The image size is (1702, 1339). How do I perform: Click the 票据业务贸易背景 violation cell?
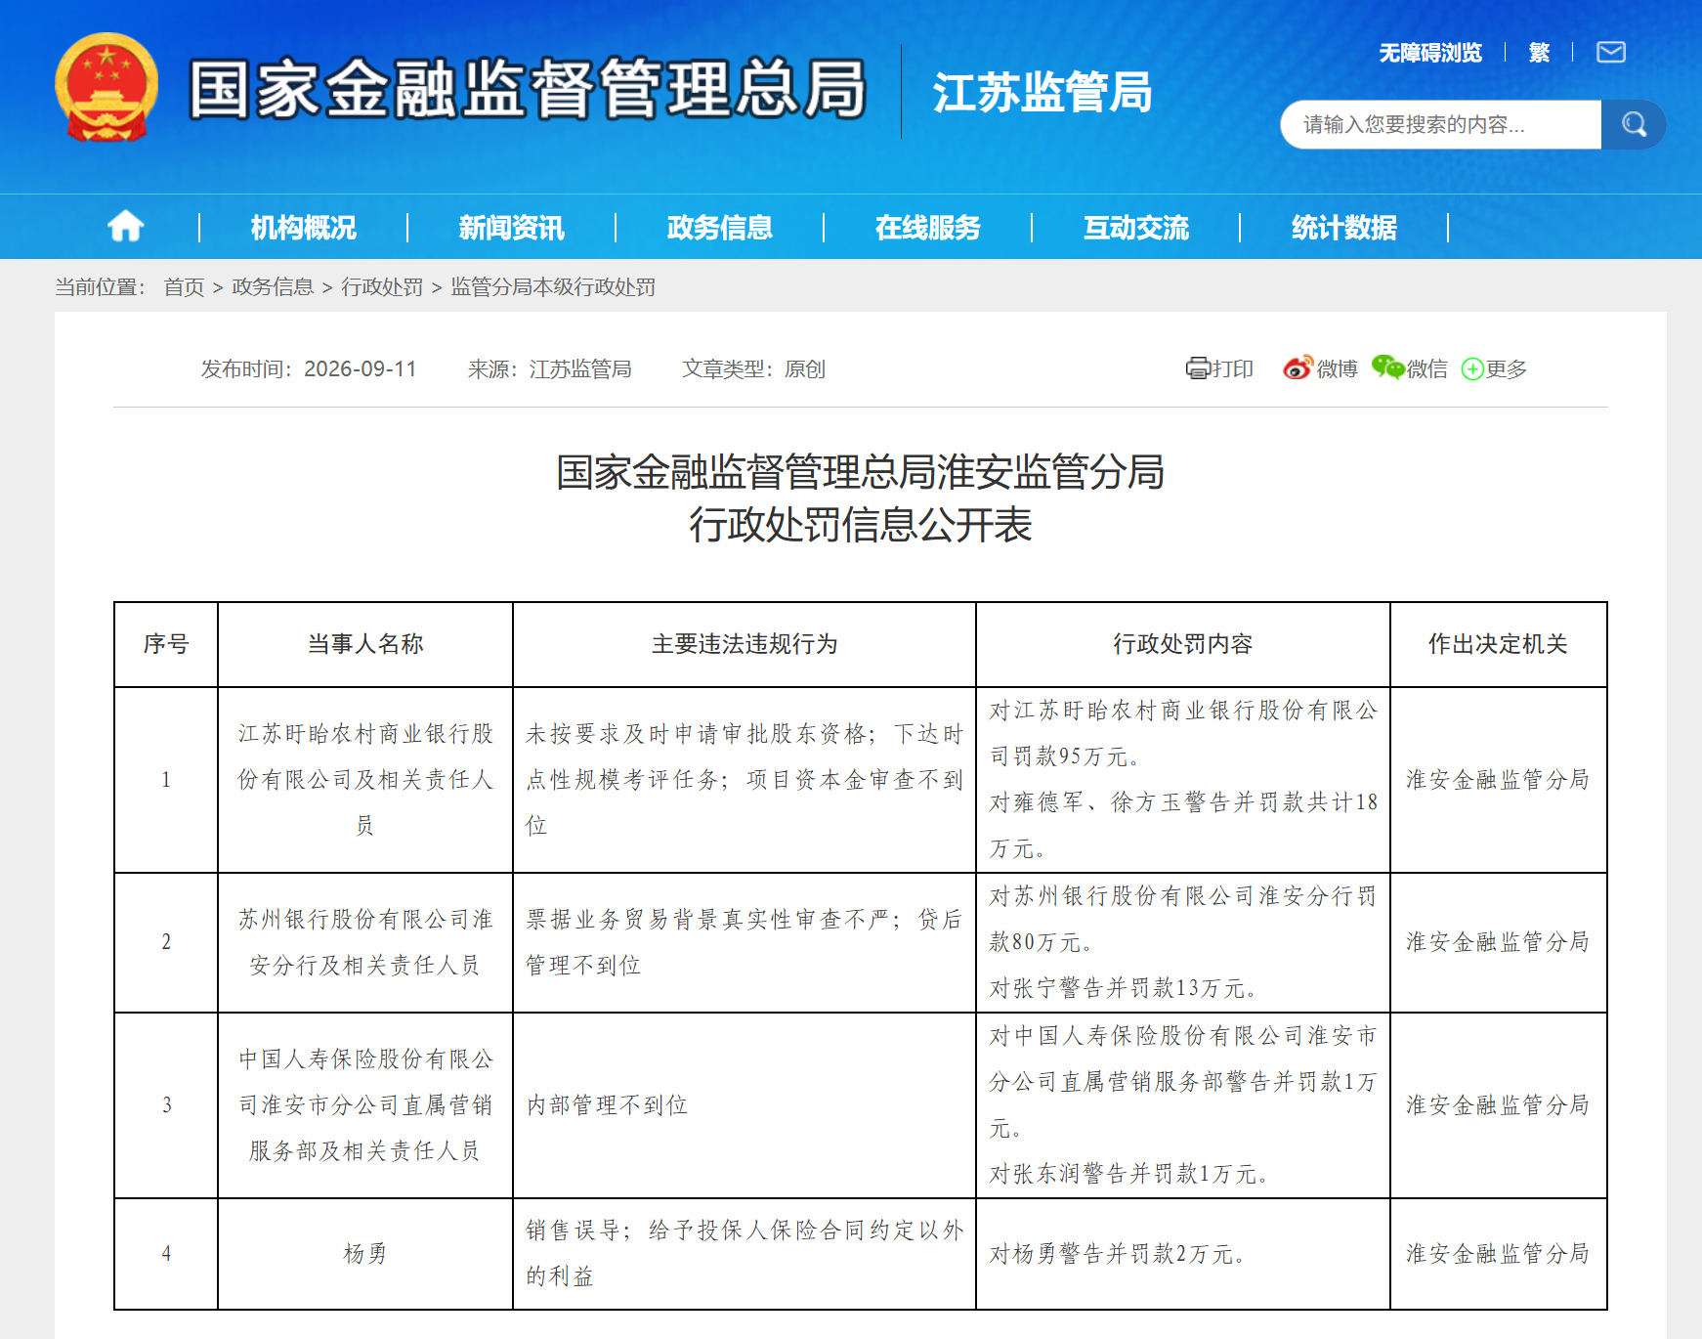point(745,942)
